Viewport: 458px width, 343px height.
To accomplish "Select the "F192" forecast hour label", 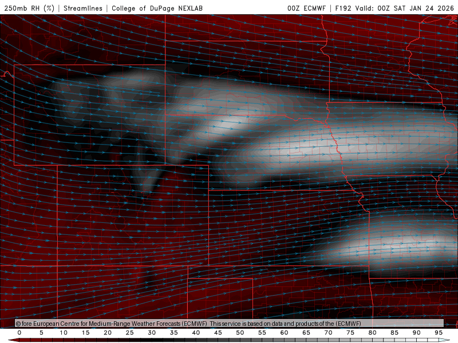I will pyautogui.click(x=343, y=8).
